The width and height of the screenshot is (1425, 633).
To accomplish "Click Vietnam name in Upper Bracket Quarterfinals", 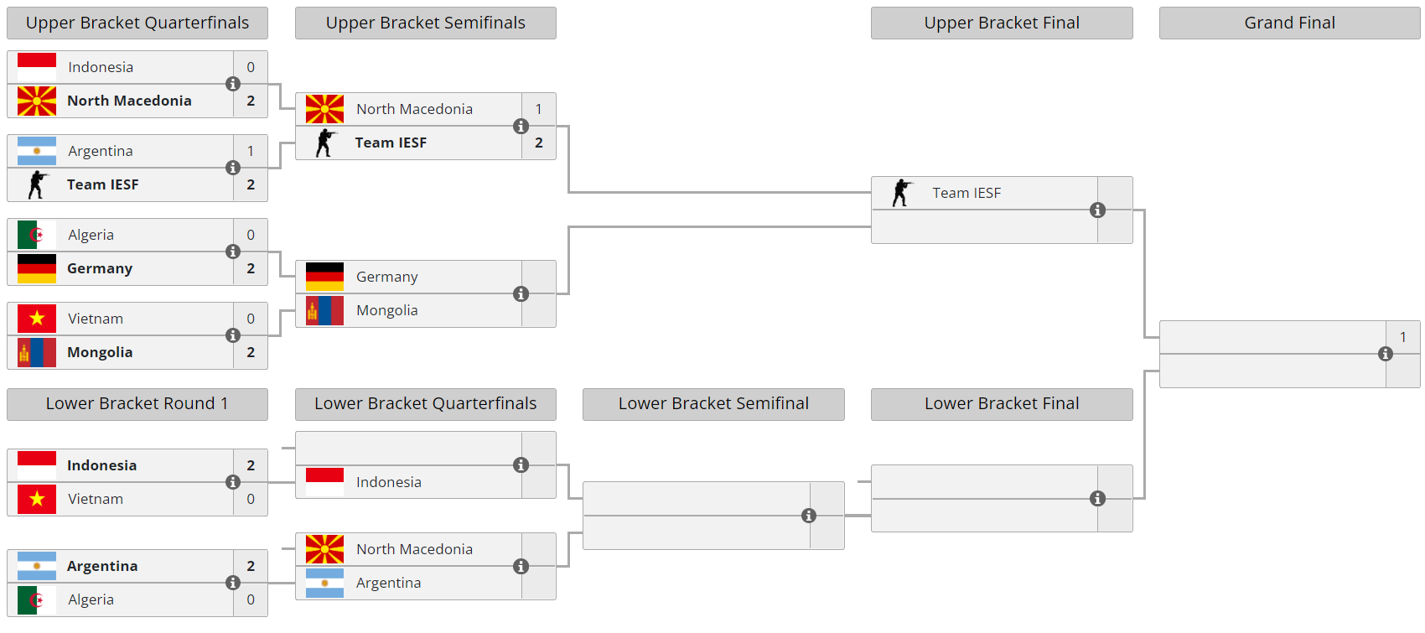I will [96, 319].
